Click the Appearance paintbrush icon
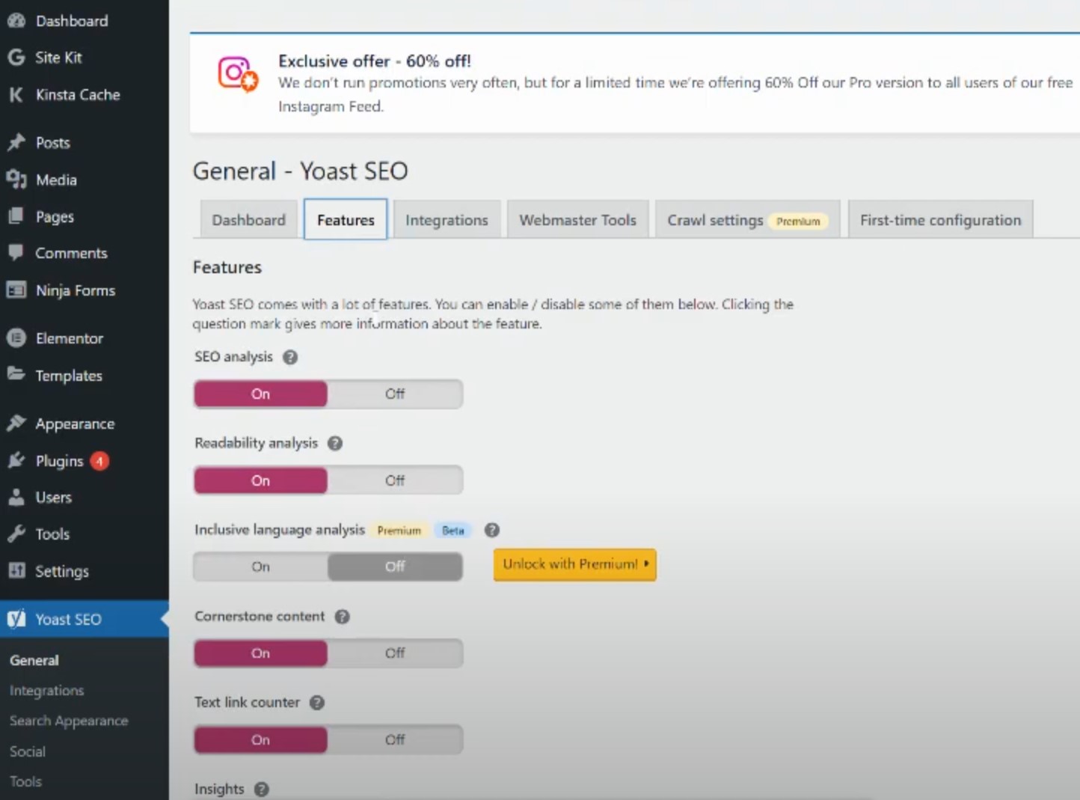The width and height of the screenshot is (1080, 800). point(16,424)
